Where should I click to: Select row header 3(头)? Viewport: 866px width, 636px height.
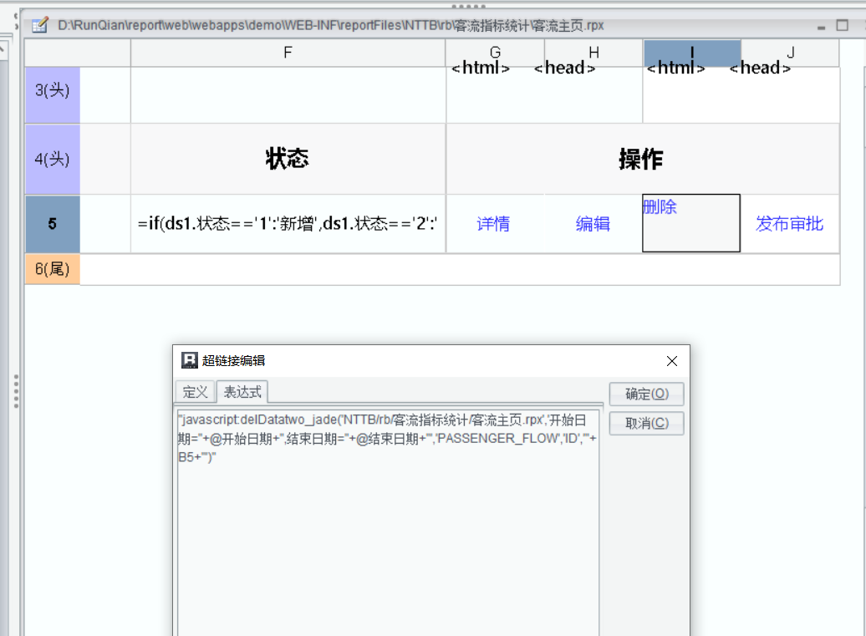[52, 94]
